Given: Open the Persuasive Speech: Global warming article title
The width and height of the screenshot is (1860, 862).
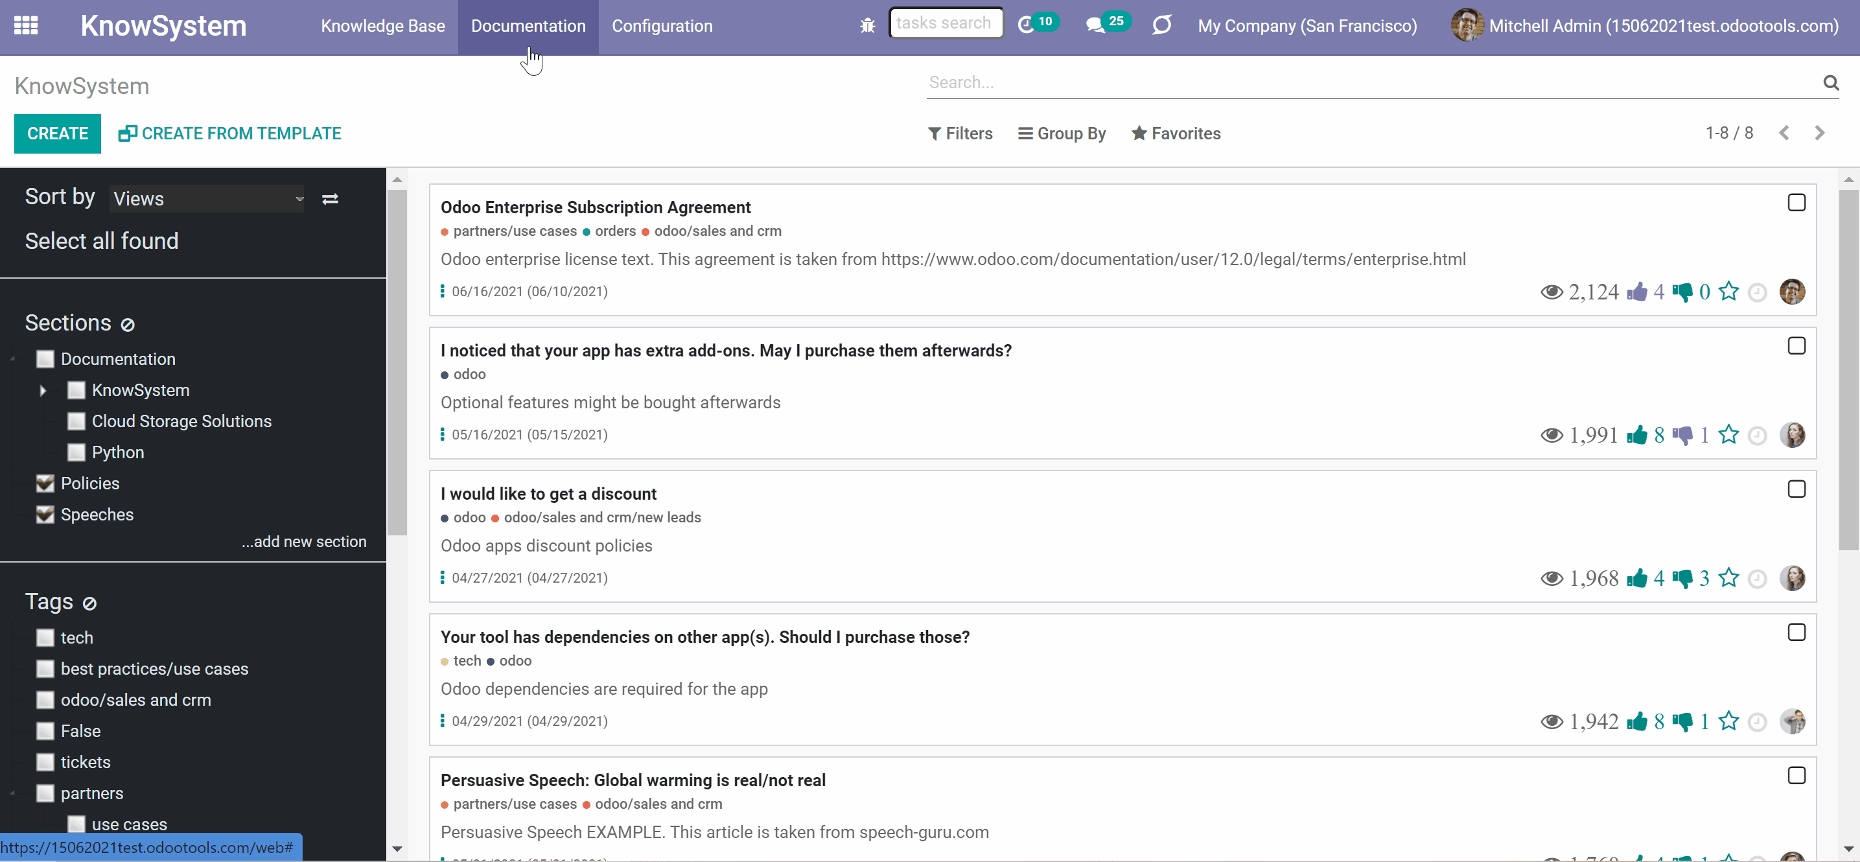Looking at the screenshot, I should [633, 780].
